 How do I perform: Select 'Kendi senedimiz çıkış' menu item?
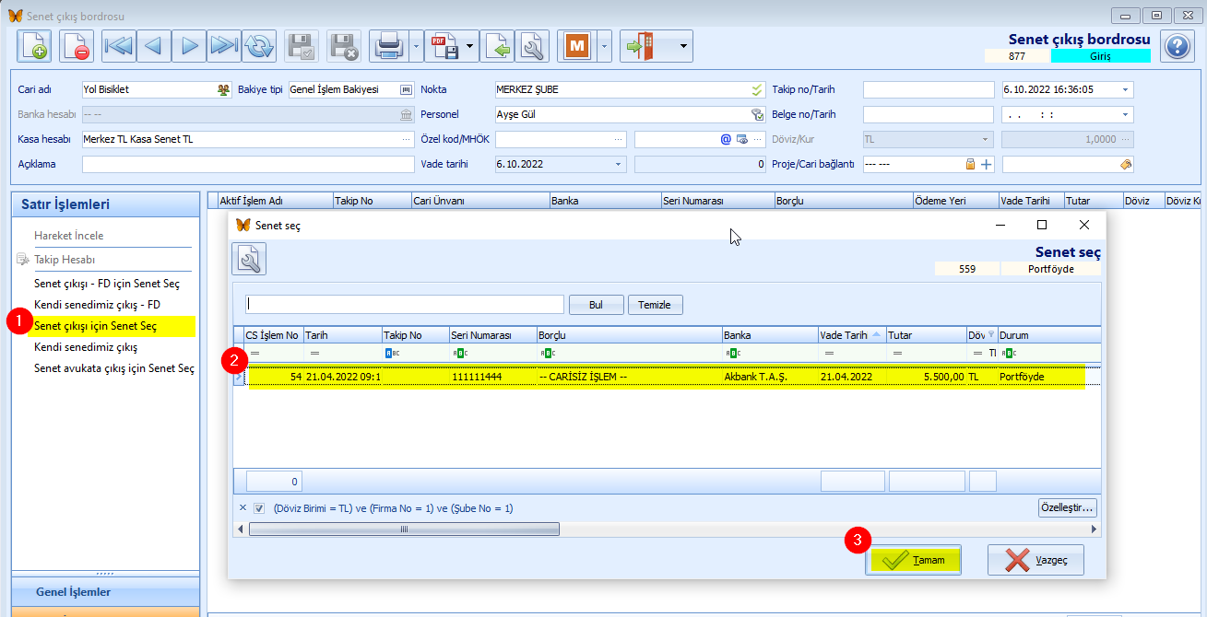pyautogui.click(x=86, y=347)
